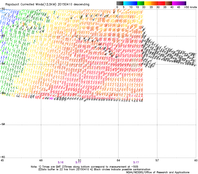
Task: Click the brown 35-40 knots legend swatch
Action: tap(169, 3)
